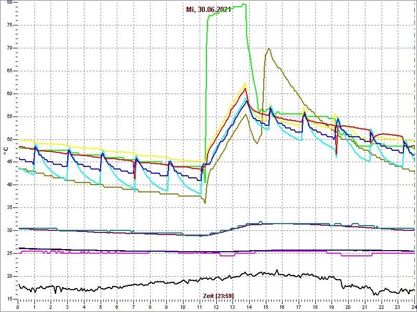Image resolution: width=417 pixels, height=312 pixels.
Task: Select the temperature axis label 55
Action: pos(8,116)
